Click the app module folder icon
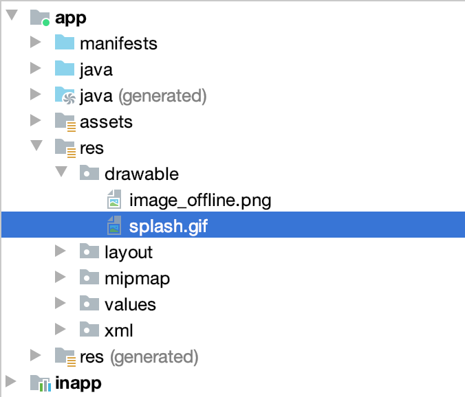 pyautogui.click(x=40, y=18)
